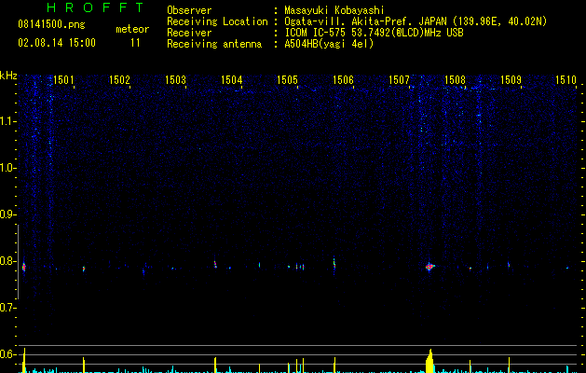Click the 1503 time marker
The width and height of the screenshot is (586, 373).
[x=176, y=80]
